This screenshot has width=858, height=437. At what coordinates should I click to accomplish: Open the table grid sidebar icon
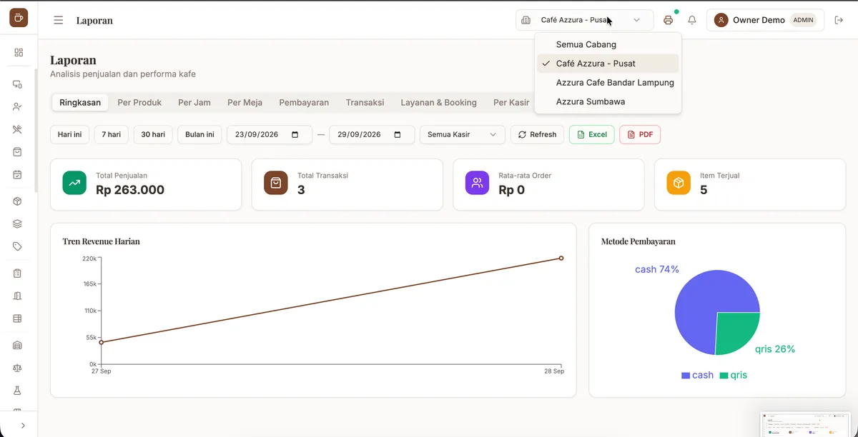pos(18,319)
